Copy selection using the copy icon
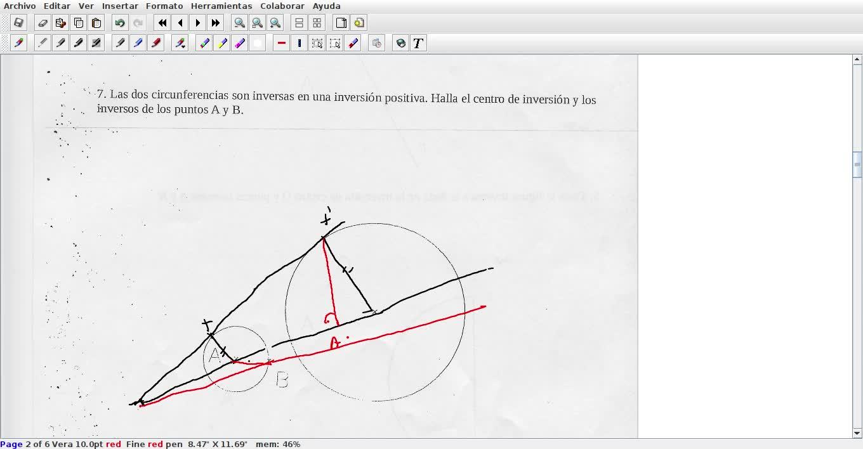The height and width of the screenshot is (449, 863). pyautogui.click(x=79, y=23)
